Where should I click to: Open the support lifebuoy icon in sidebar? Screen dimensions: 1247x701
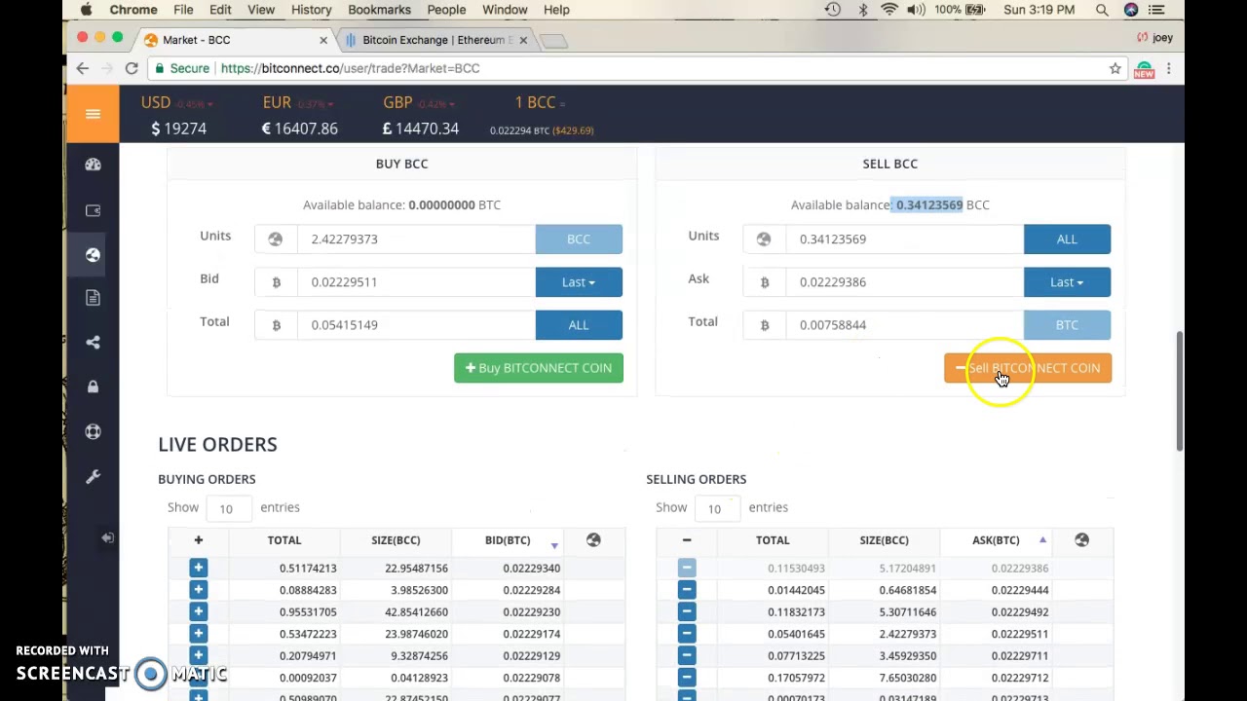pyautogui.click(x=93, y=431)
